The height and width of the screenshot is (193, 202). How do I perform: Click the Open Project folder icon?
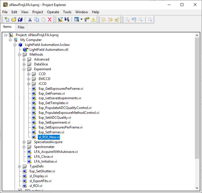pyautogui.click(x=14, y=20)
